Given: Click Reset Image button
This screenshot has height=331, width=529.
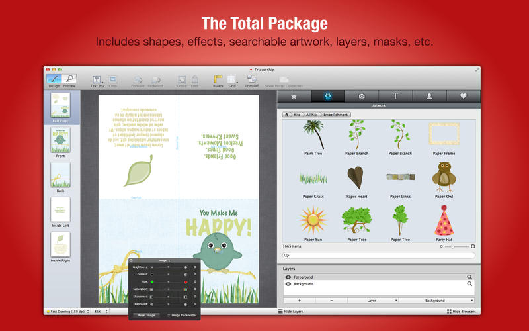Looking at the screenshot, I should 146,315.
